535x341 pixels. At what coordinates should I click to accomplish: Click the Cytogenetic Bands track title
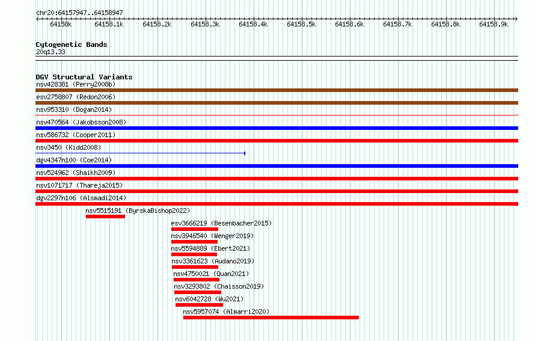72,45
